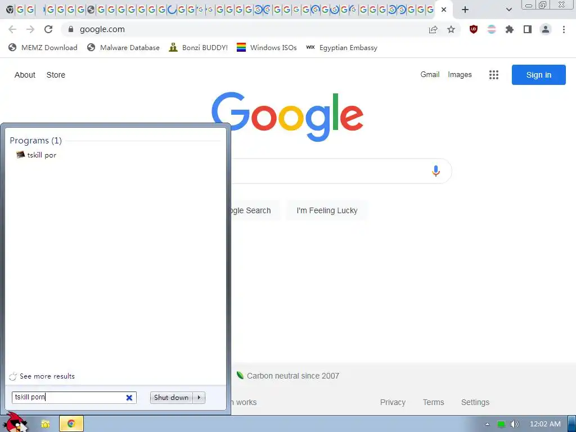
Task: Click the taskbar clock showing 12:02 AM
Action: click(545, 424)
